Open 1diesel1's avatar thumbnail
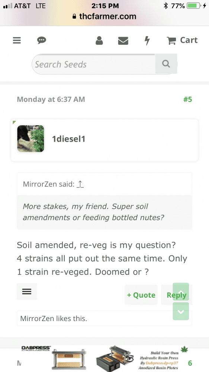209x372 pixels. click(x=30, y=138)
